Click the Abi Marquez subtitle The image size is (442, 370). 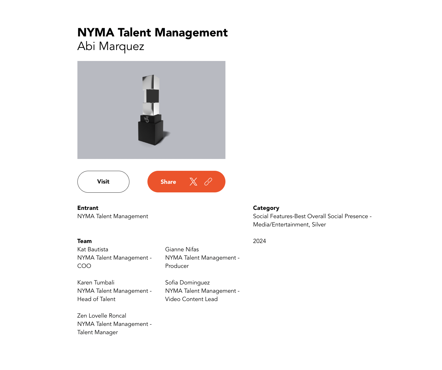pyautogui.click(x=111, y=46)
